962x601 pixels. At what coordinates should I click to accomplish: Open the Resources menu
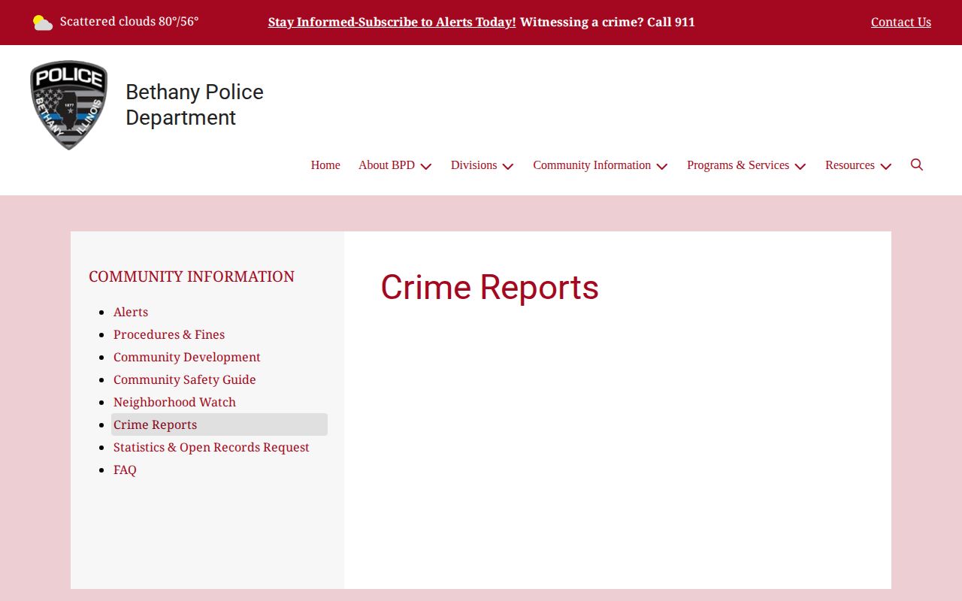pos(850,165)
